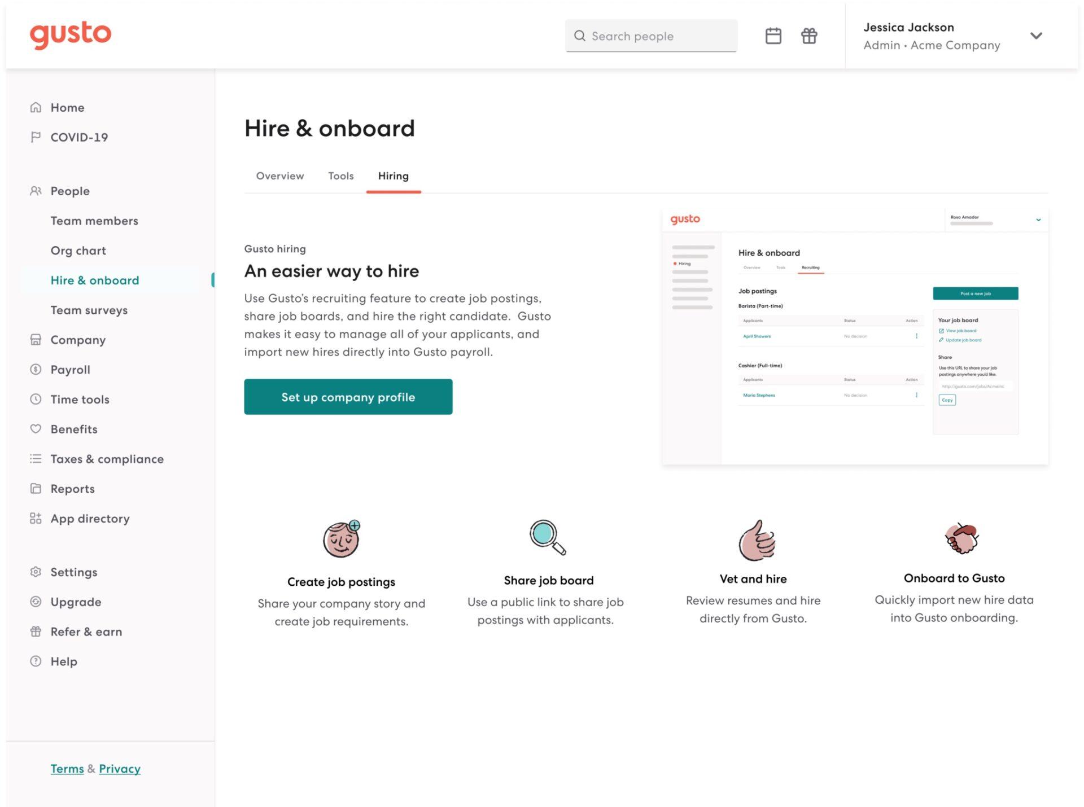Open the Payroll section icon
Screen dimensions: 1084x807
pos(35,369)
